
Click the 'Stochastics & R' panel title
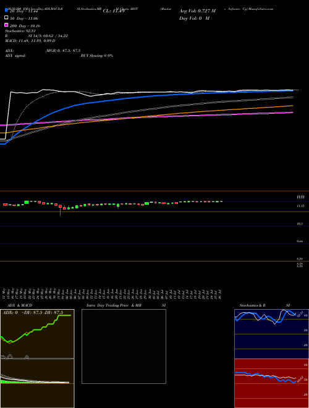[253, 305]
